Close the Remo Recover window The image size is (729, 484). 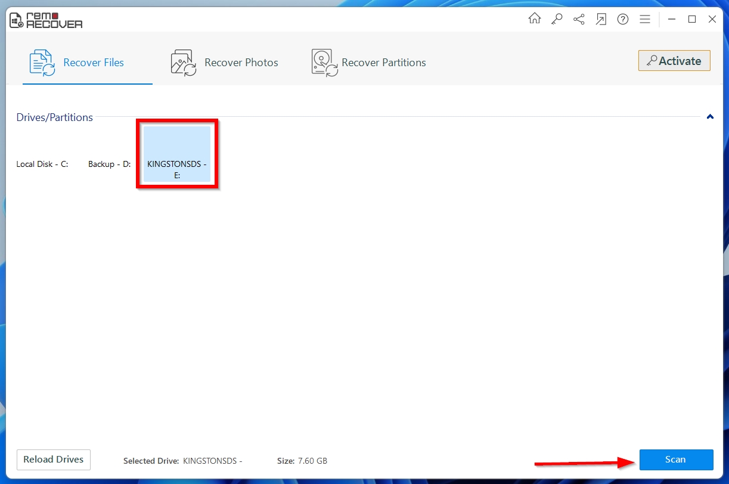712,19
